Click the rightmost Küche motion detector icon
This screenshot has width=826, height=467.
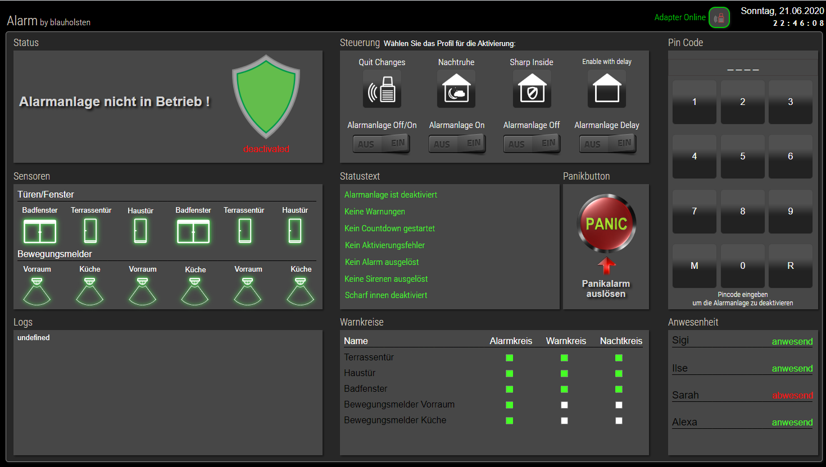click(x=301, y=291)
